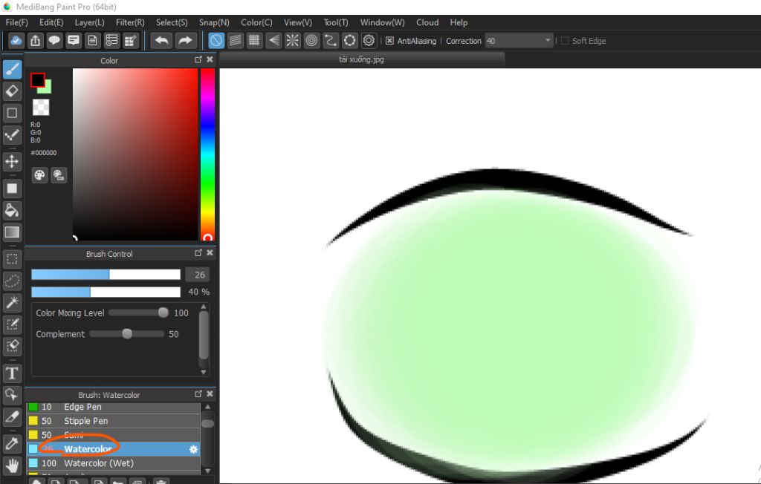Click the brush size value field
Viewport: 761px width, 484px height.
tap(198, 275)
